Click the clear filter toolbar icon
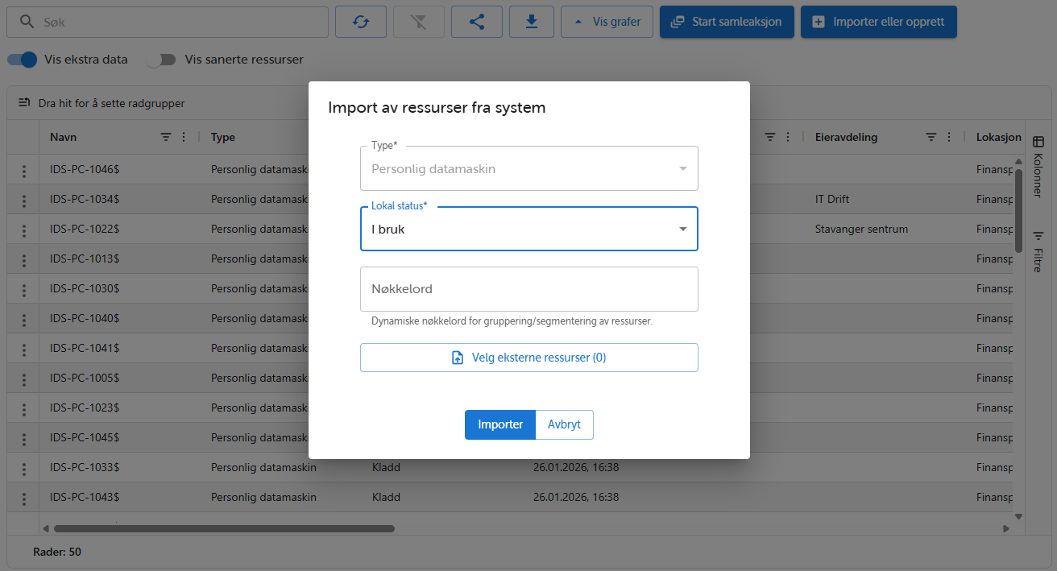The height and width of the screenshot is (571, 1057). click(418, 22)
